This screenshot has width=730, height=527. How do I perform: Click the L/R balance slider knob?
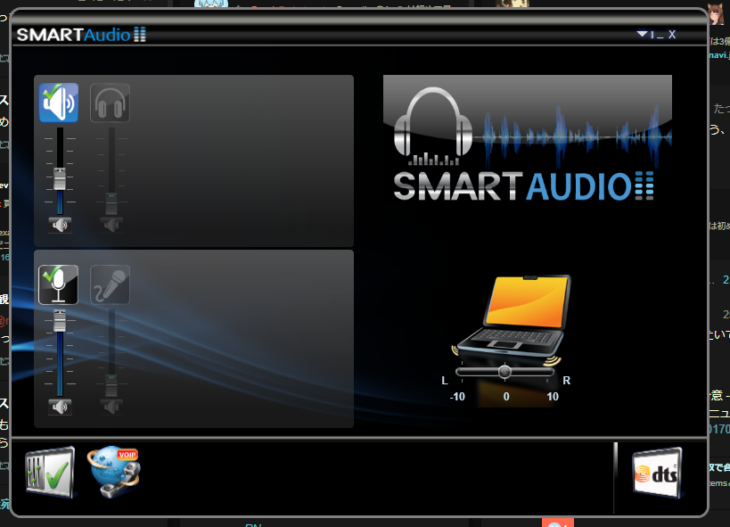click(x=504, y=371)
